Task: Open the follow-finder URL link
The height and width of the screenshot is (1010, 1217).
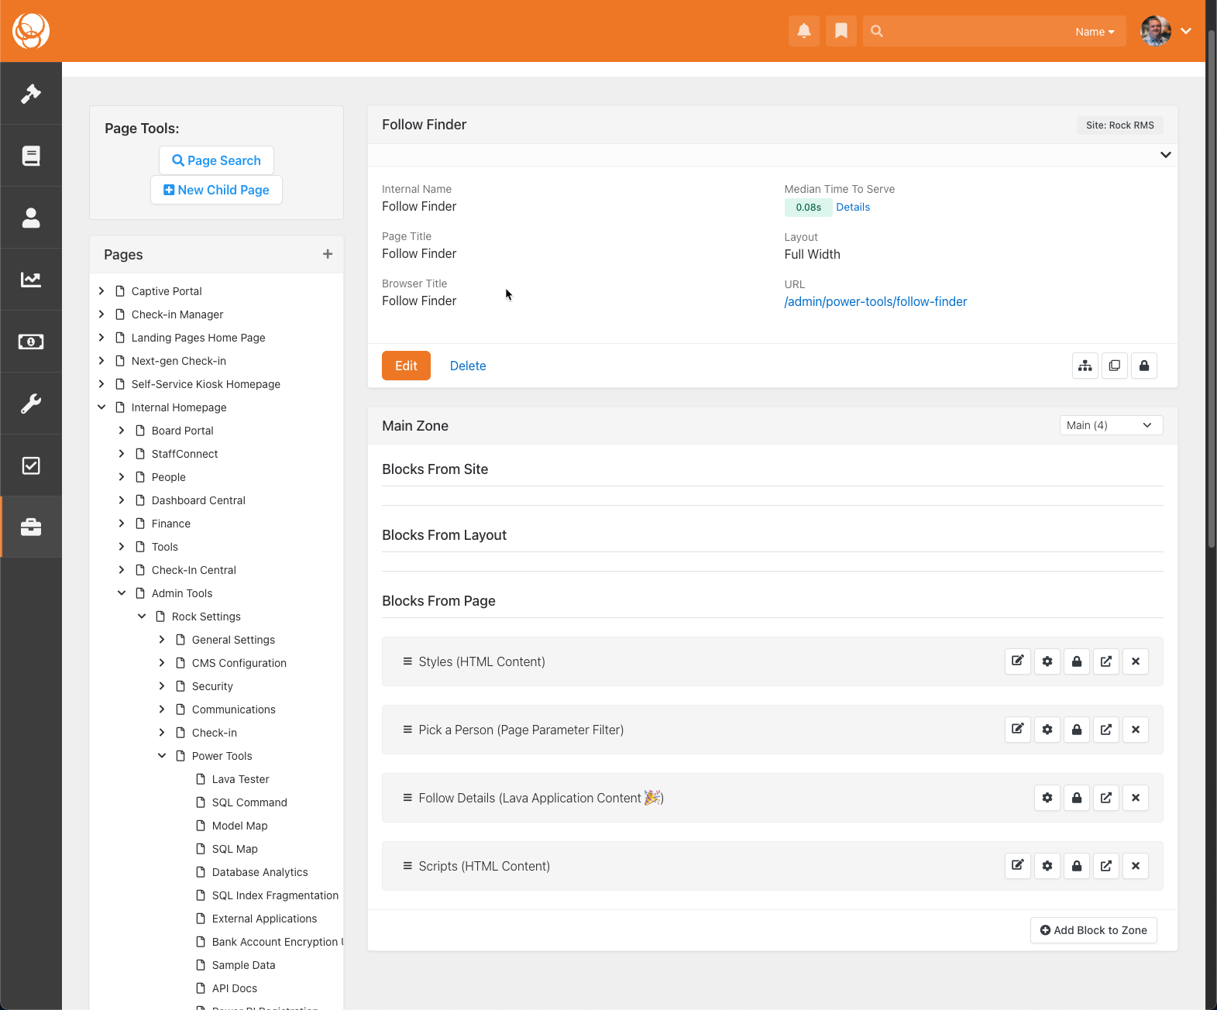Action: pyautogui.click(x=875, y=302)
